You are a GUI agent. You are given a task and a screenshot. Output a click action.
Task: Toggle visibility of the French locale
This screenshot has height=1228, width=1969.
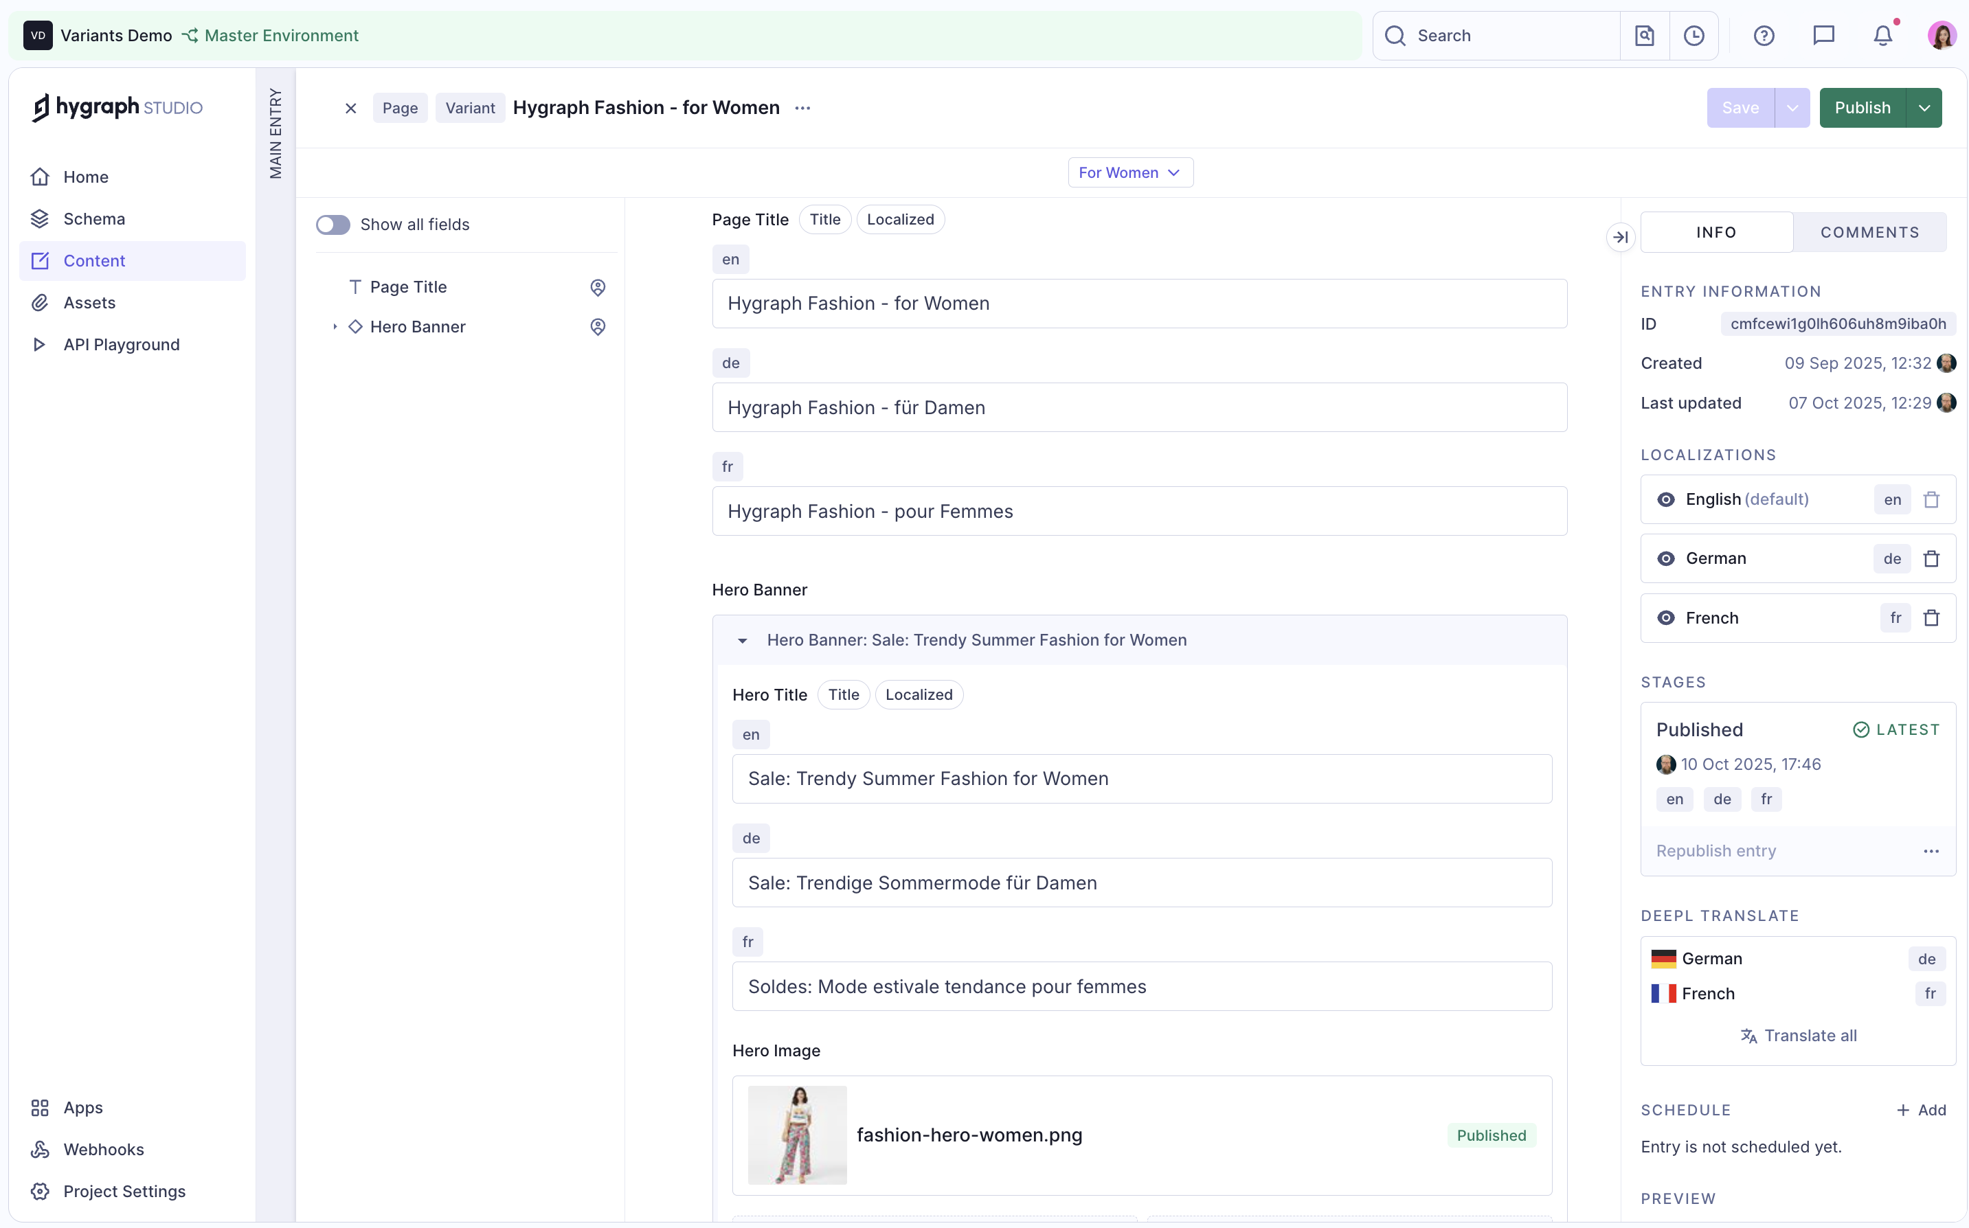pyautogui.click(x=1667, y=617)
